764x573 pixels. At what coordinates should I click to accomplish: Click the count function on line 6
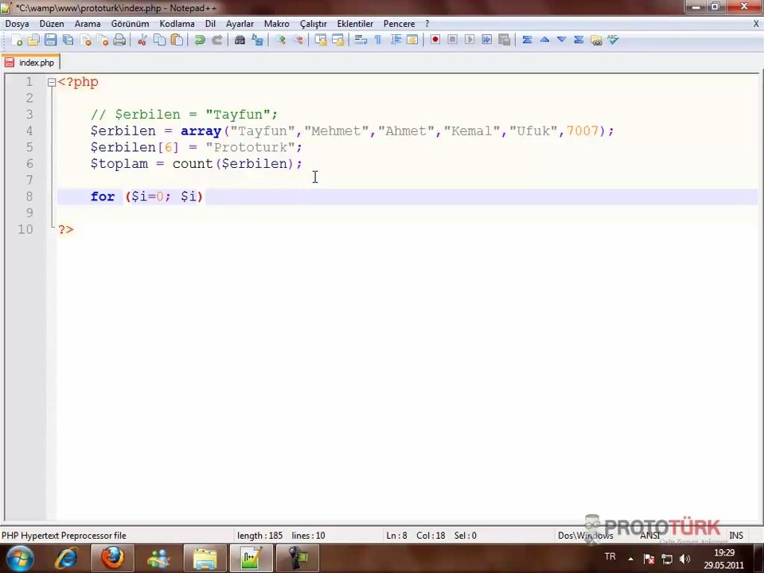[193, 164]
